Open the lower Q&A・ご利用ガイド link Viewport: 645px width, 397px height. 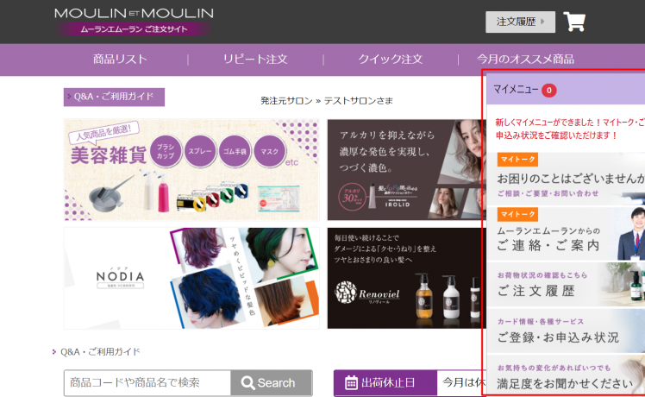100,352
